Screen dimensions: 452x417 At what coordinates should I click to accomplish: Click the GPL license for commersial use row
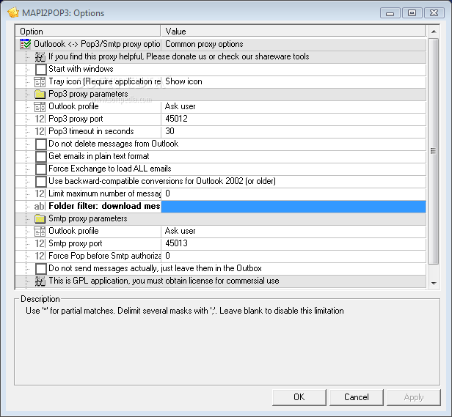(x=221, y=281)
